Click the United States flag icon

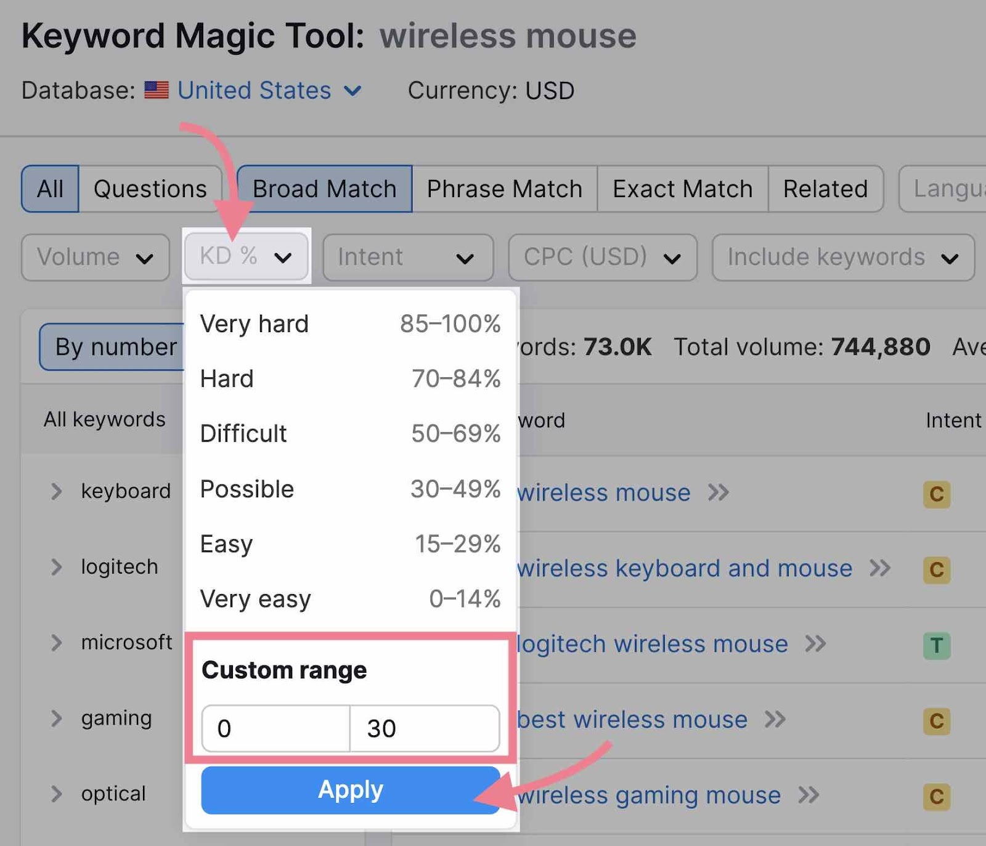pyautogui.click(x=156, y=90)
